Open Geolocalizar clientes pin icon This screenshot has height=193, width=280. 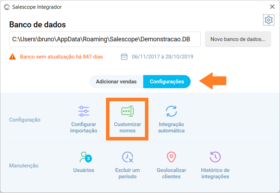[x=171, y=157]
